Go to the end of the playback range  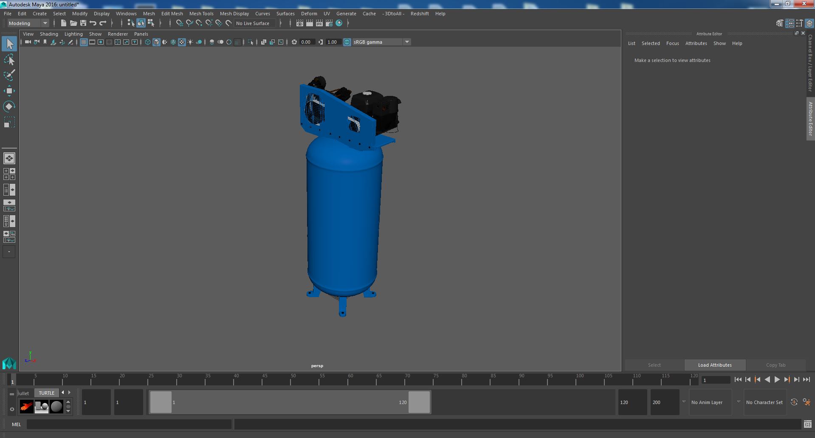point(806,380)
